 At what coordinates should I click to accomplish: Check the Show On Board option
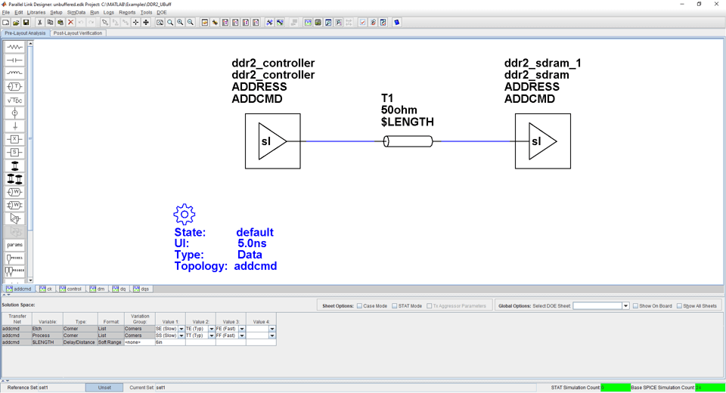point(635,306)
